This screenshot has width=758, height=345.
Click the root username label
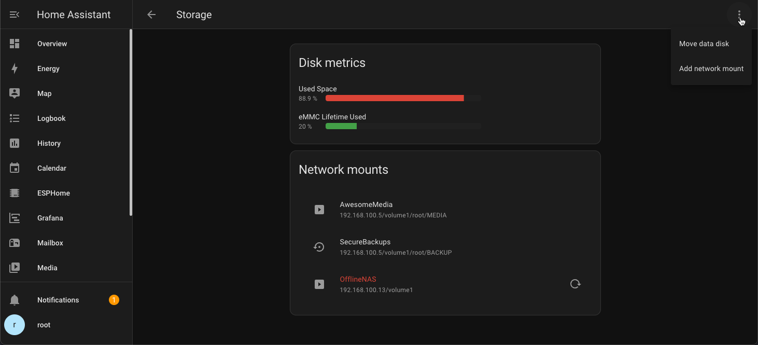pos(44,325)
